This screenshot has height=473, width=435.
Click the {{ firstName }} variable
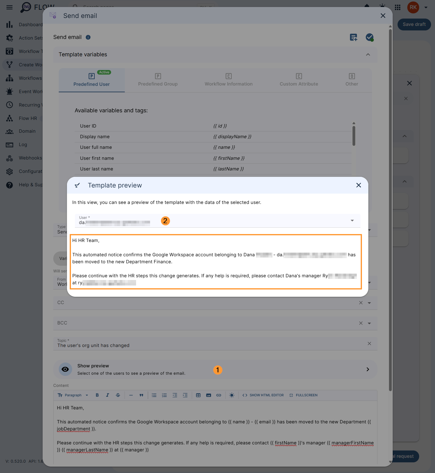229,158
